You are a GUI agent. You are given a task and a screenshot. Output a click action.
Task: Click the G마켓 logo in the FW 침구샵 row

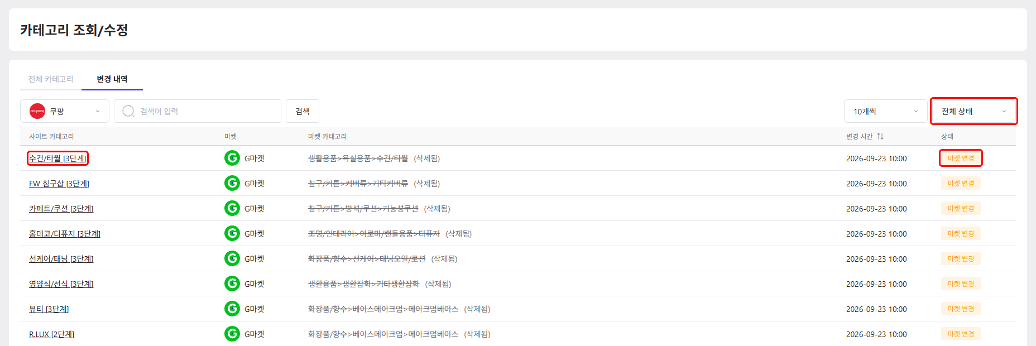click(232, 183)
